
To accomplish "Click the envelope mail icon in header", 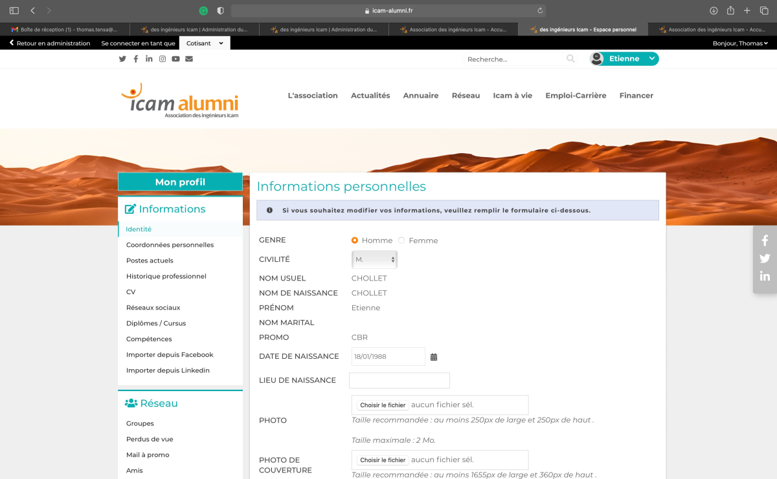I will pos(189,59).
